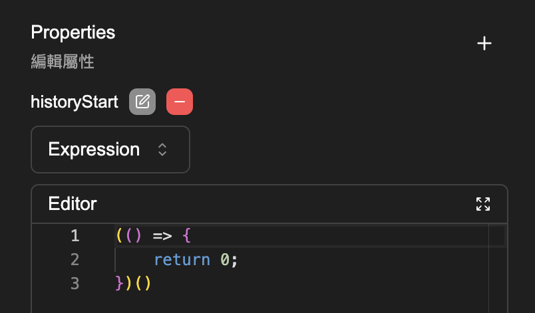This screenshot has height=313, width=535.
Task: Click the editor's right-side overview ruler
Action: (498, 266)
